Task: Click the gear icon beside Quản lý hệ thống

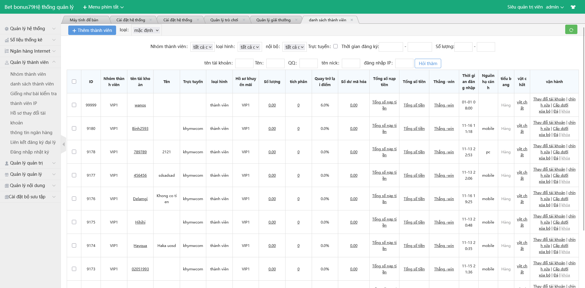Action: point(6,29)
